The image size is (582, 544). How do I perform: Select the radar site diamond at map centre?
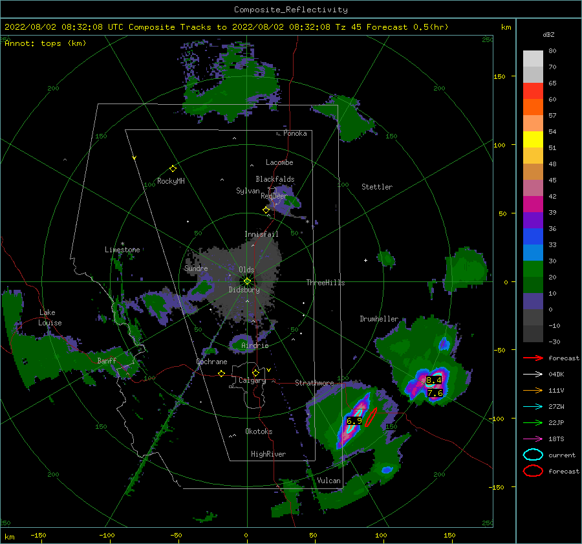(247, 281)
